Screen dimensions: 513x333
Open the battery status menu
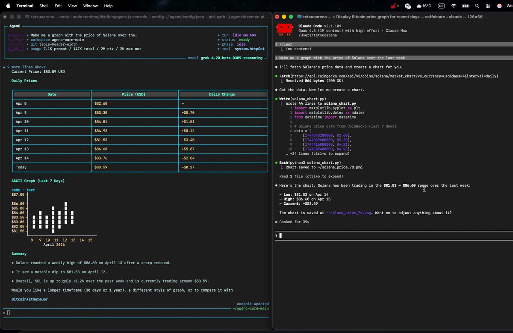tap(466, 6)
